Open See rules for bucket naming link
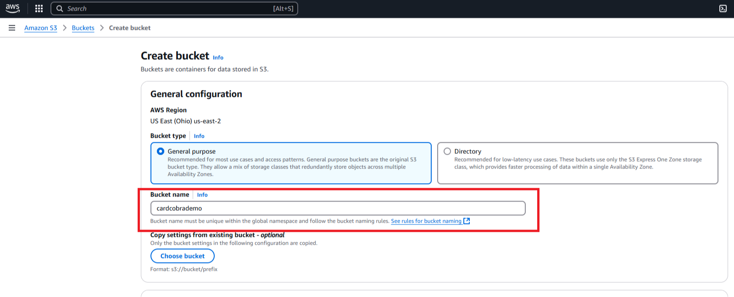734x297 pixels. click(426, 221)
